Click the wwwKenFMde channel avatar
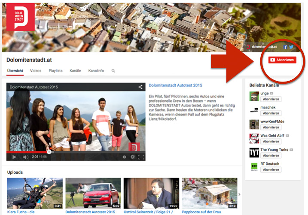 (x=254, y=124)
